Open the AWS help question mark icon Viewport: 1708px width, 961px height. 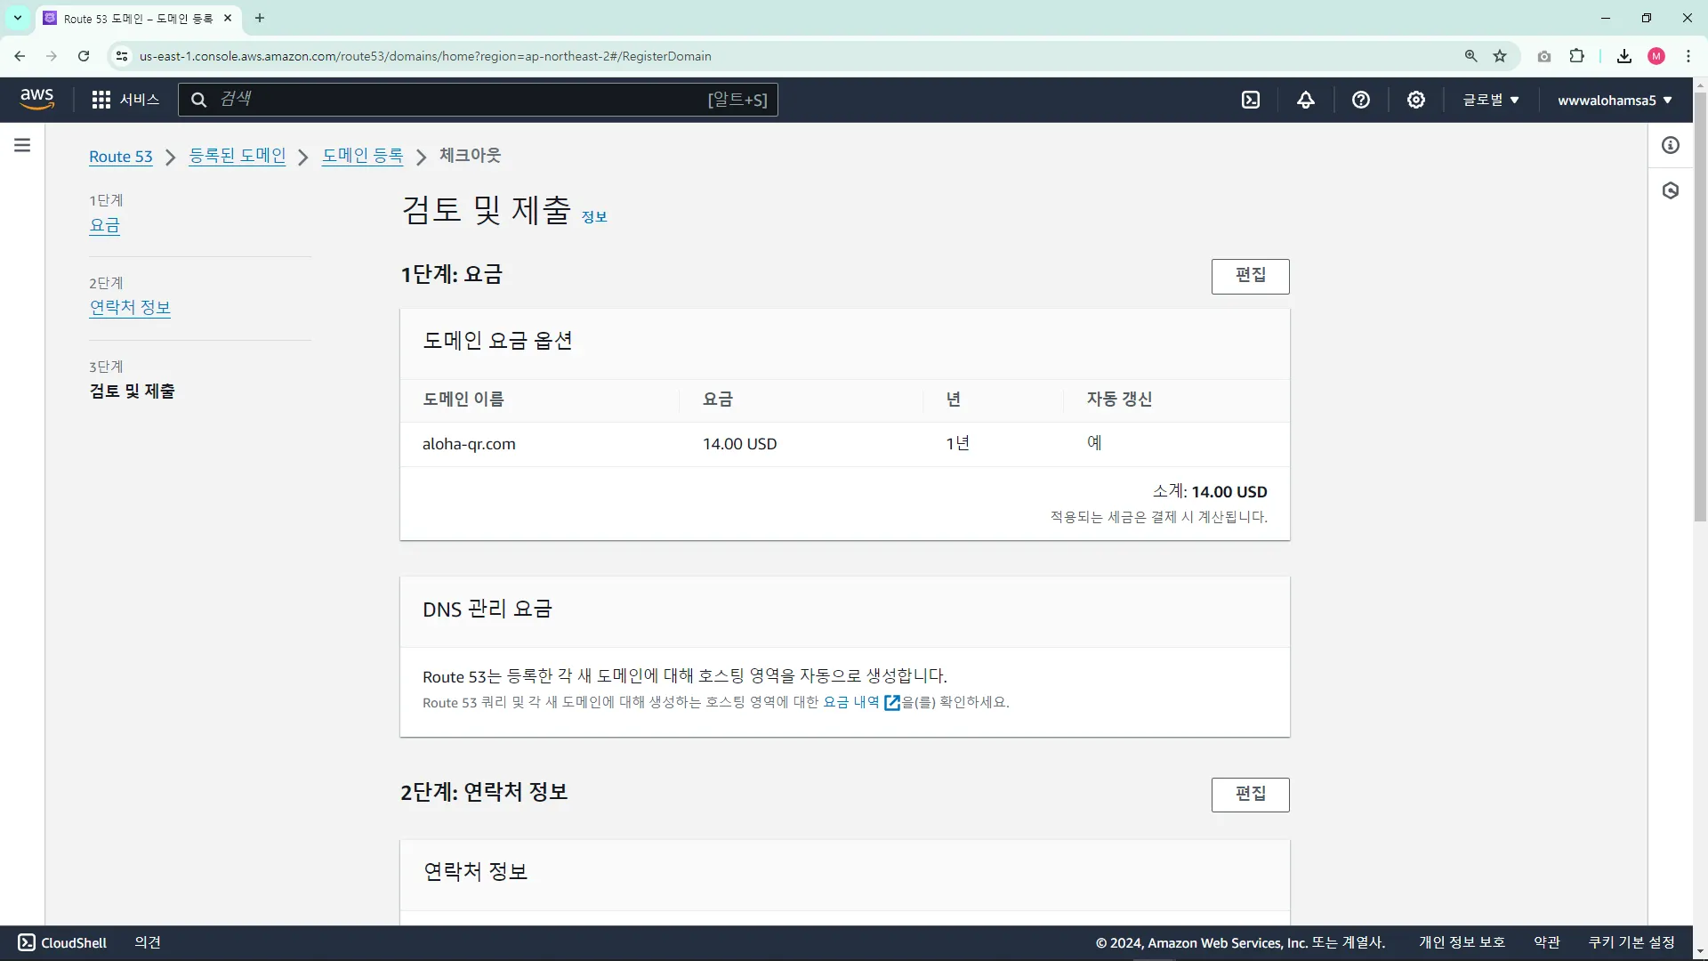[1361, 100]
